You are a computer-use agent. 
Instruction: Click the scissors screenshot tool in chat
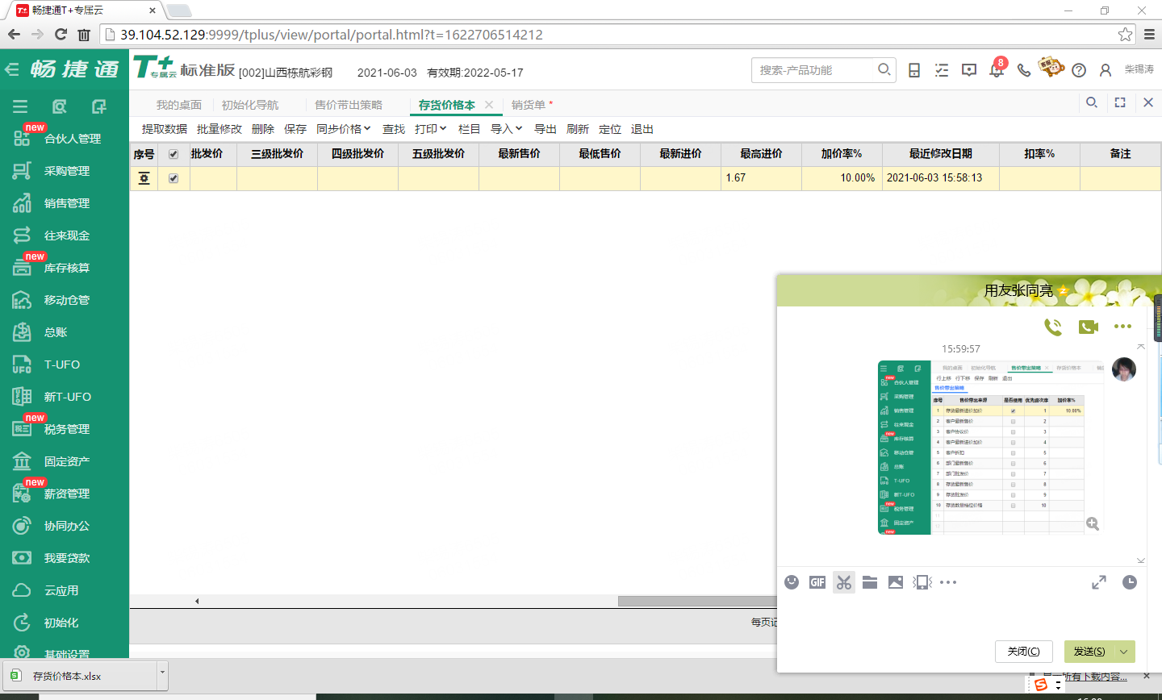point(844,582)
